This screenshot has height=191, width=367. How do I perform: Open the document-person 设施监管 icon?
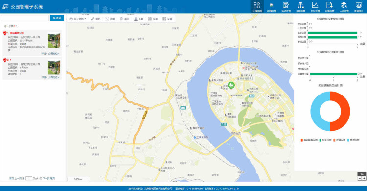pyautogui.click(x=329, y=6)
